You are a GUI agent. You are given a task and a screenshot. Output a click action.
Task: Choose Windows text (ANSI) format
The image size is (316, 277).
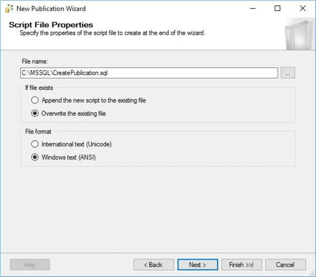click(35, 157)
